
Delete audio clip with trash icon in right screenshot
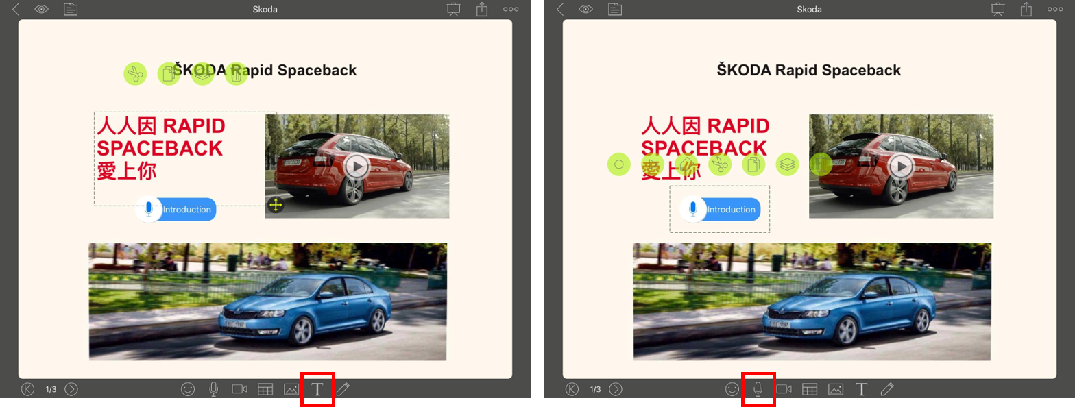click(821, 164)
